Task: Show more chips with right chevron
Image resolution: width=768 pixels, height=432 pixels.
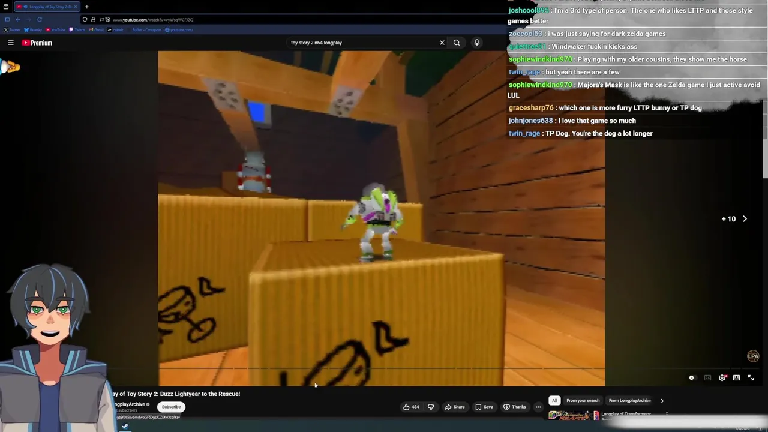Action: (662, 401)
